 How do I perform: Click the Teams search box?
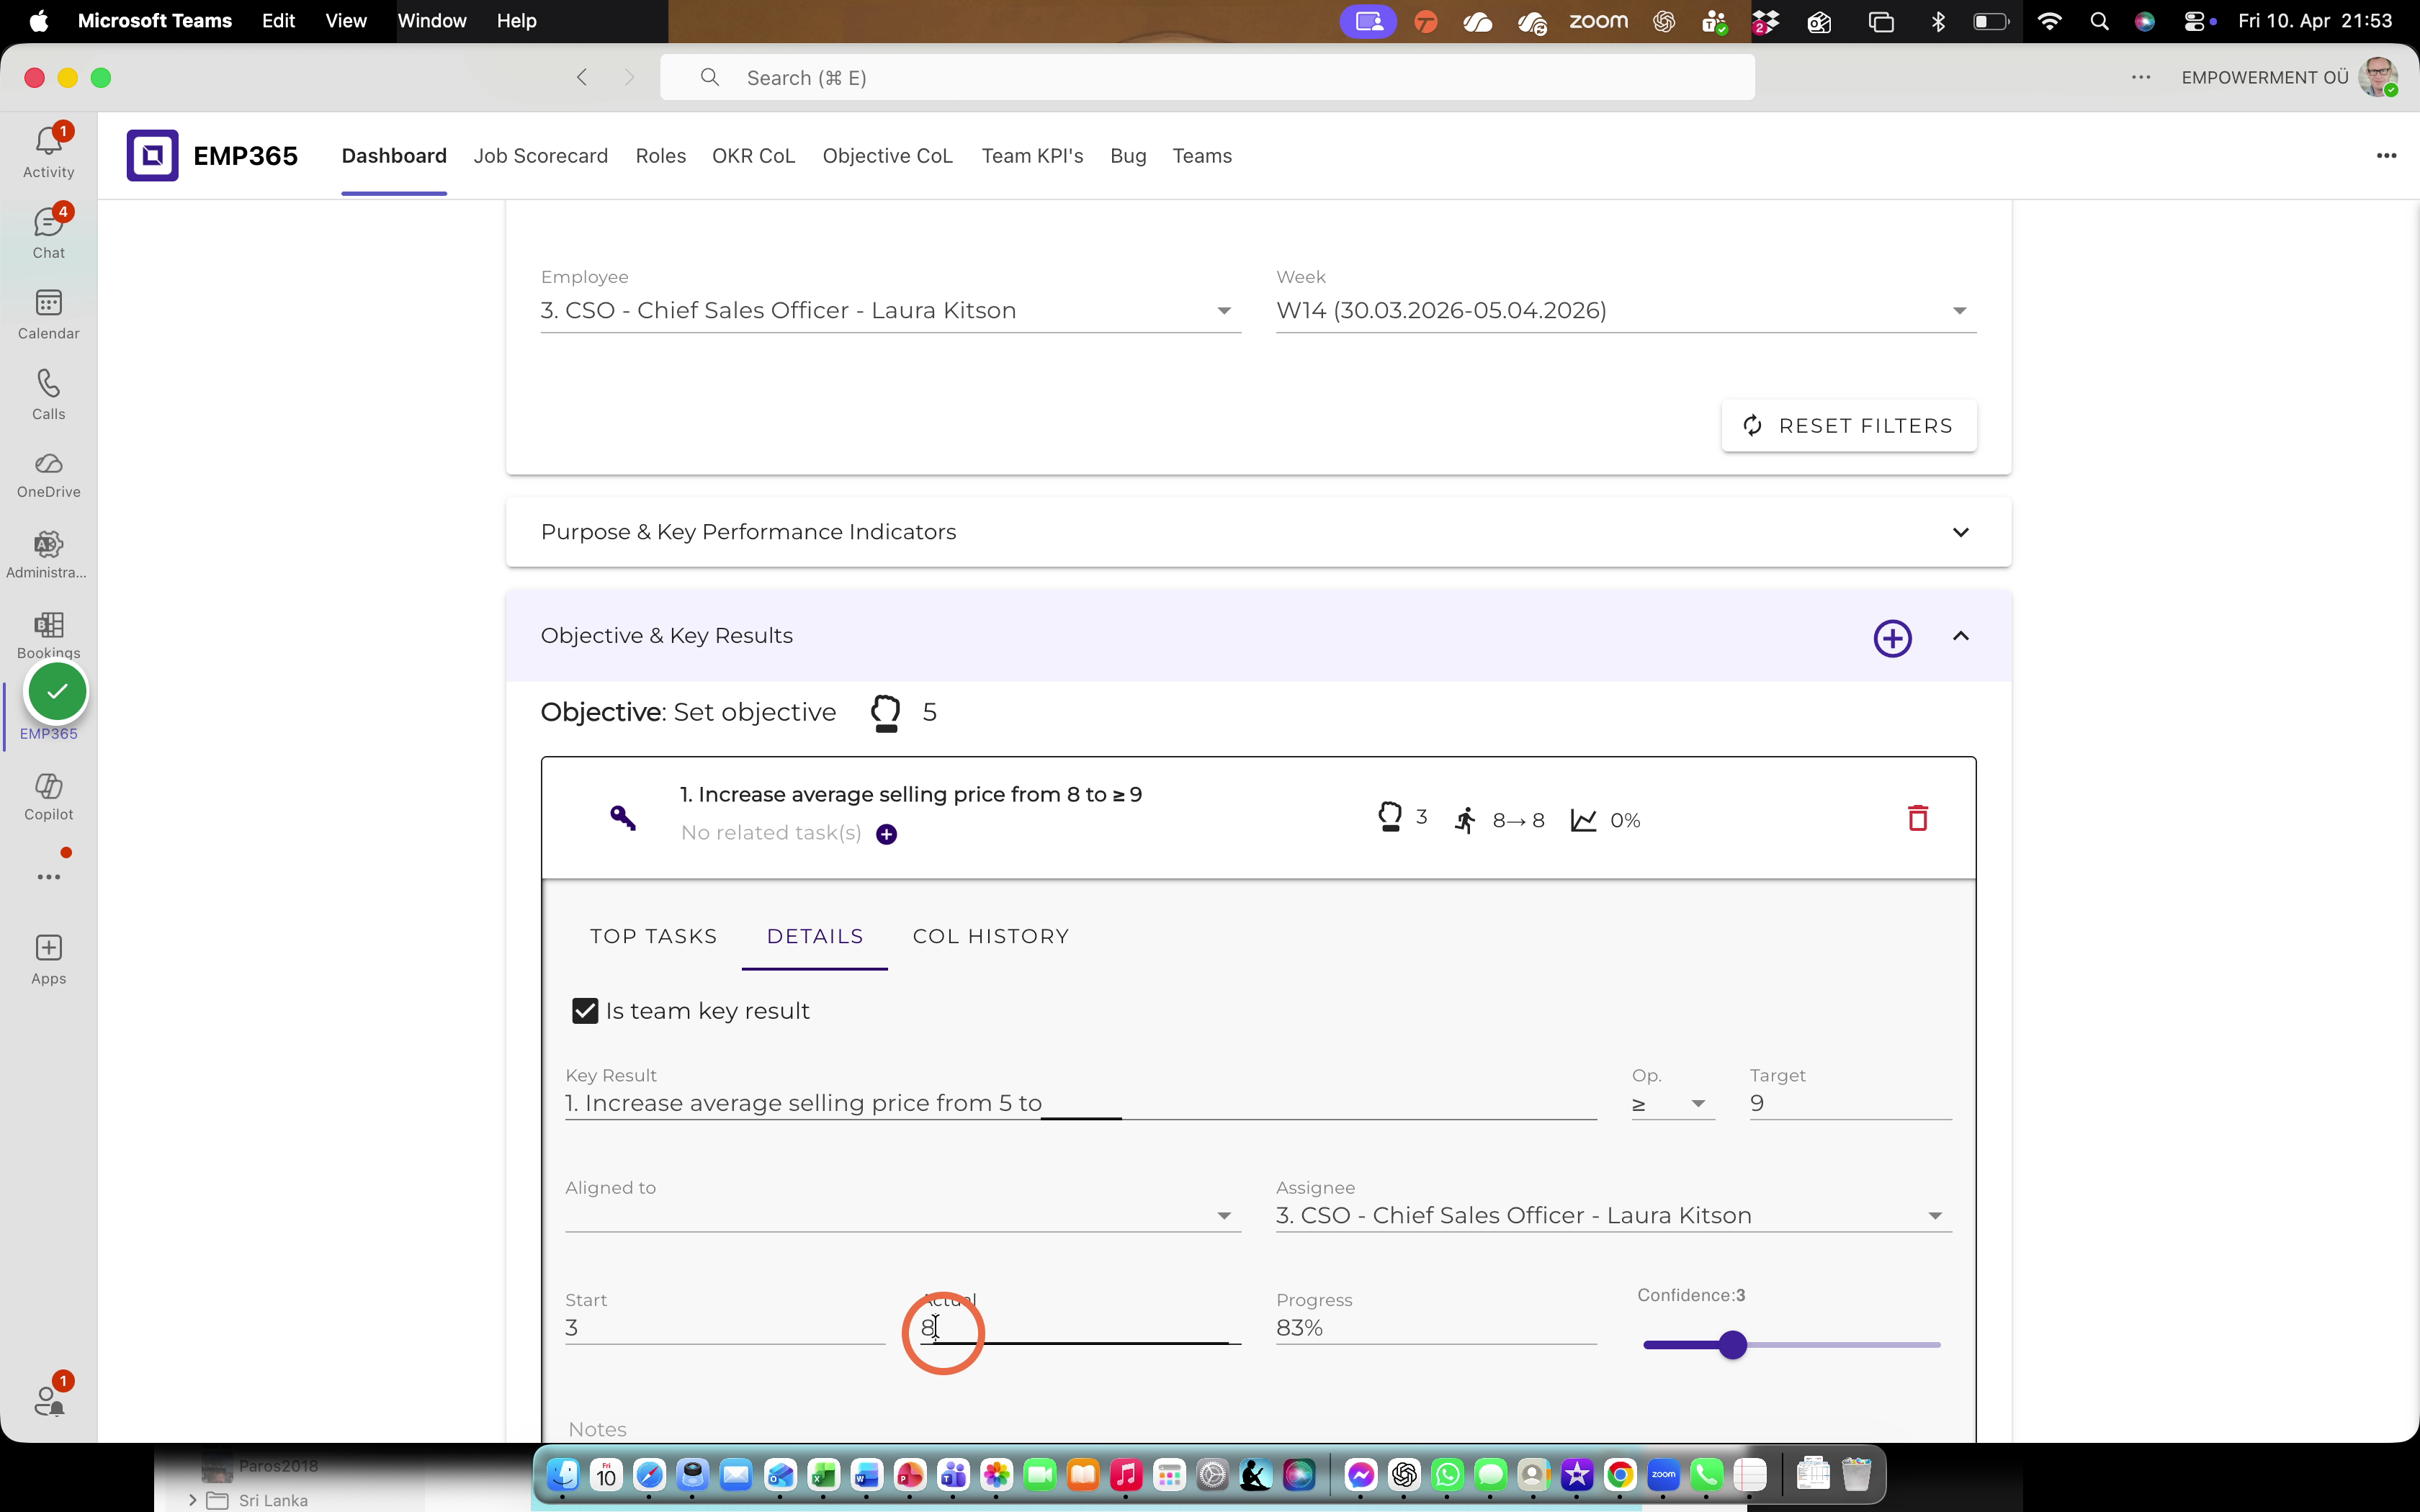click(1207, 78)
